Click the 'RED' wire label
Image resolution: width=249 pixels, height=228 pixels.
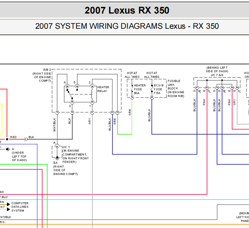pyautogui.click(x=14, y=137)
